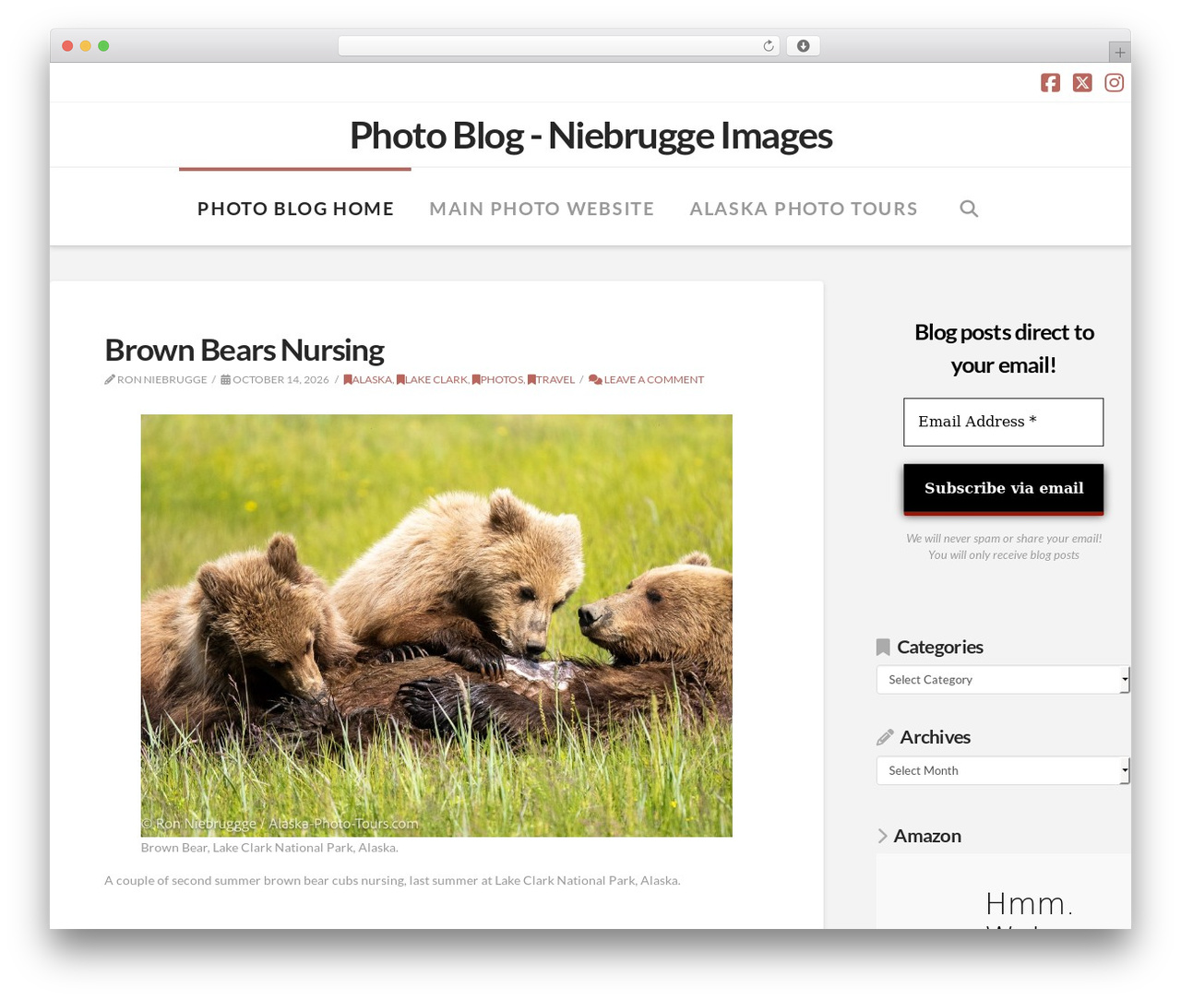Open the Select Month archives dropdown
Screen dimensions: 1181x1000
1003,770
